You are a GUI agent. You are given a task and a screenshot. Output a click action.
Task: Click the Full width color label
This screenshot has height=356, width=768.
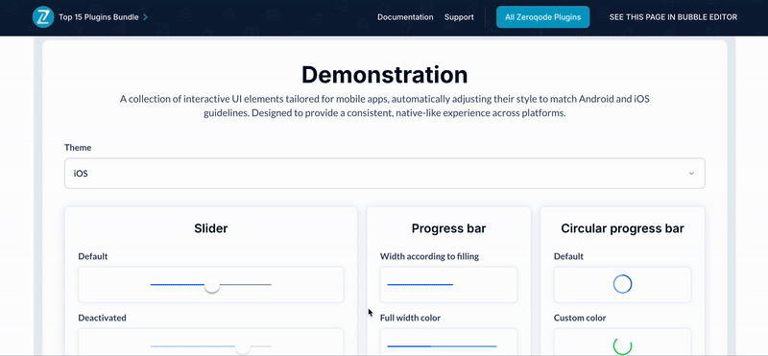[411, 318]
